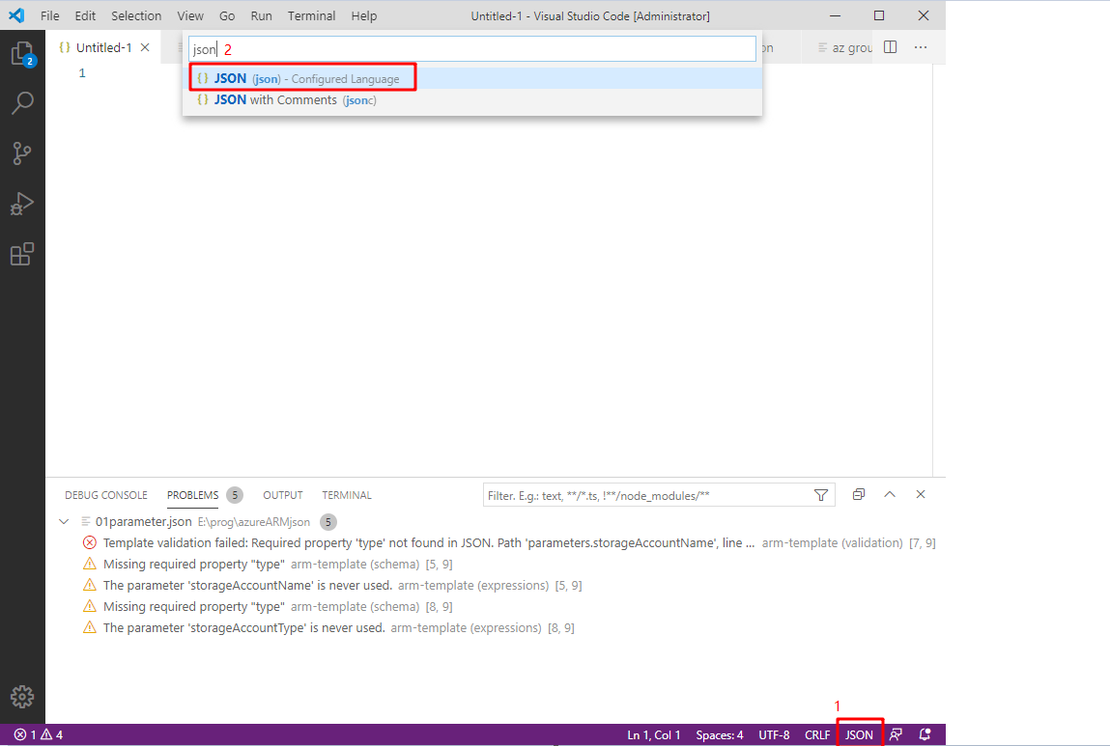Open the Terminal menu
This screenshot has width=1110, height=746.
(311, 15)
